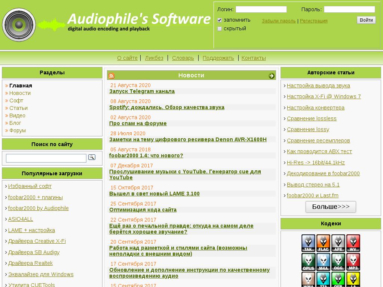Click the Логин input field
The height and width of the screenshot is (287, 383).
(x=261, y=9)
